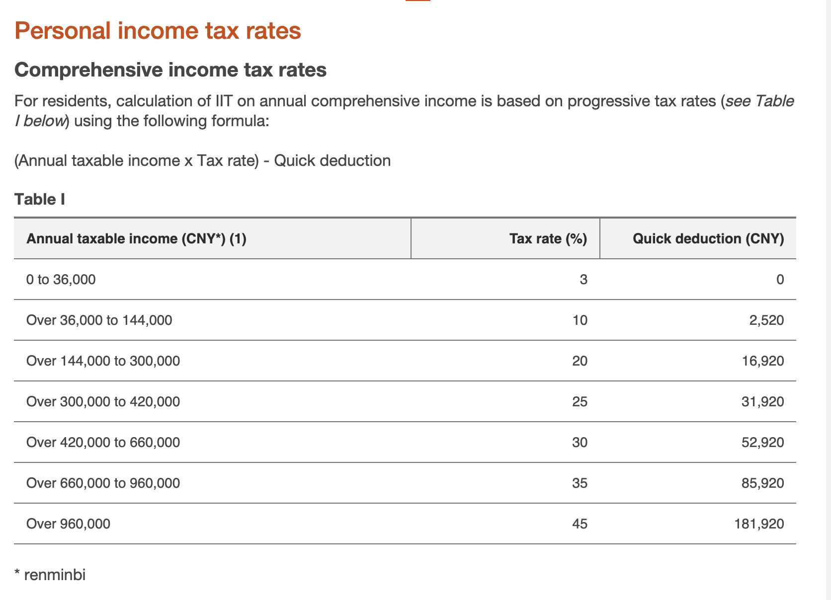Click the Tax rate (%) column header
The image size is (831, 600).
coord(548,239)
